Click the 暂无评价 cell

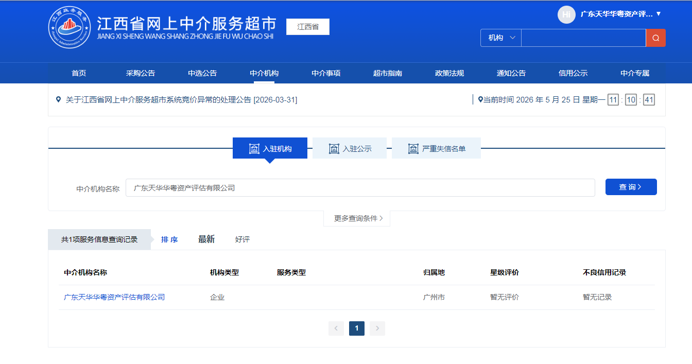coord(505,297)
